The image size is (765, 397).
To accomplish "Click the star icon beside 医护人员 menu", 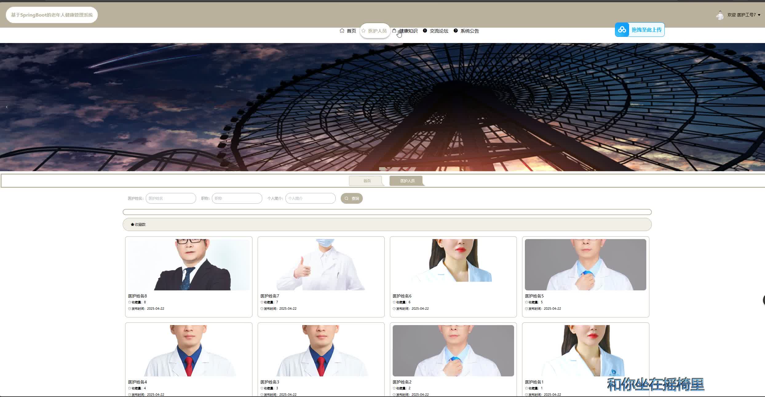I will click(363, 31).
